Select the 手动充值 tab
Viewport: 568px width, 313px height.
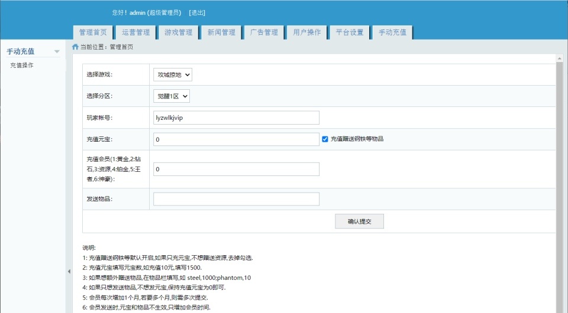pyautogui.click(x=393, y=32)
